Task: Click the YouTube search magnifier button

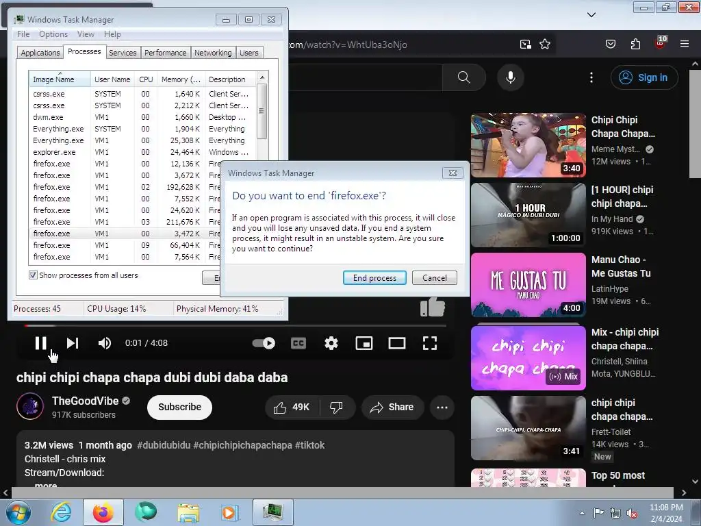Action: pyautogui.click(x=464, y=77)
